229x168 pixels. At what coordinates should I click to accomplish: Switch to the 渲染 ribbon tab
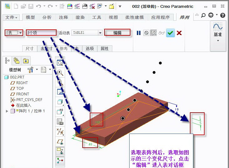[x=80, y=18]
